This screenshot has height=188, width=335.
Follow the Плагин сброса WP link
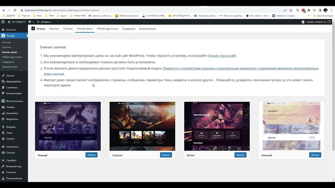[x=222, y=56]
